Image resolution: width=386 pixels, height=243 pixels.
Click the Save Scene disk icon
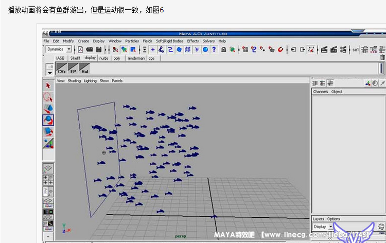tap(99, 49)
